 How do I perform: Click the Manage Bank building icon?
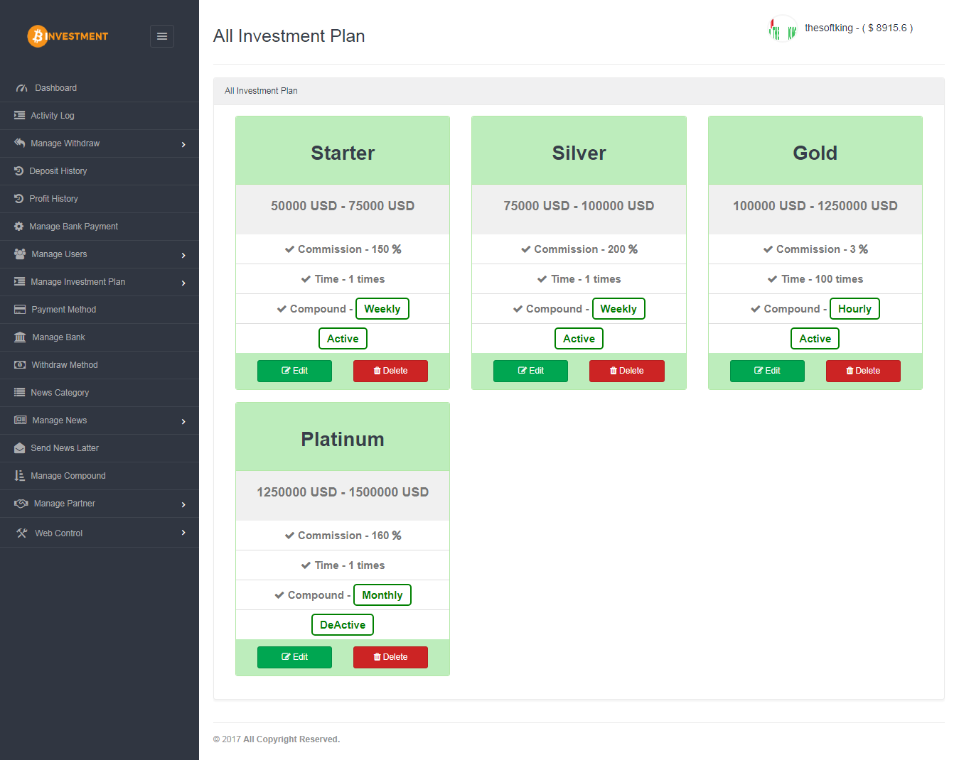click(20, 337)
